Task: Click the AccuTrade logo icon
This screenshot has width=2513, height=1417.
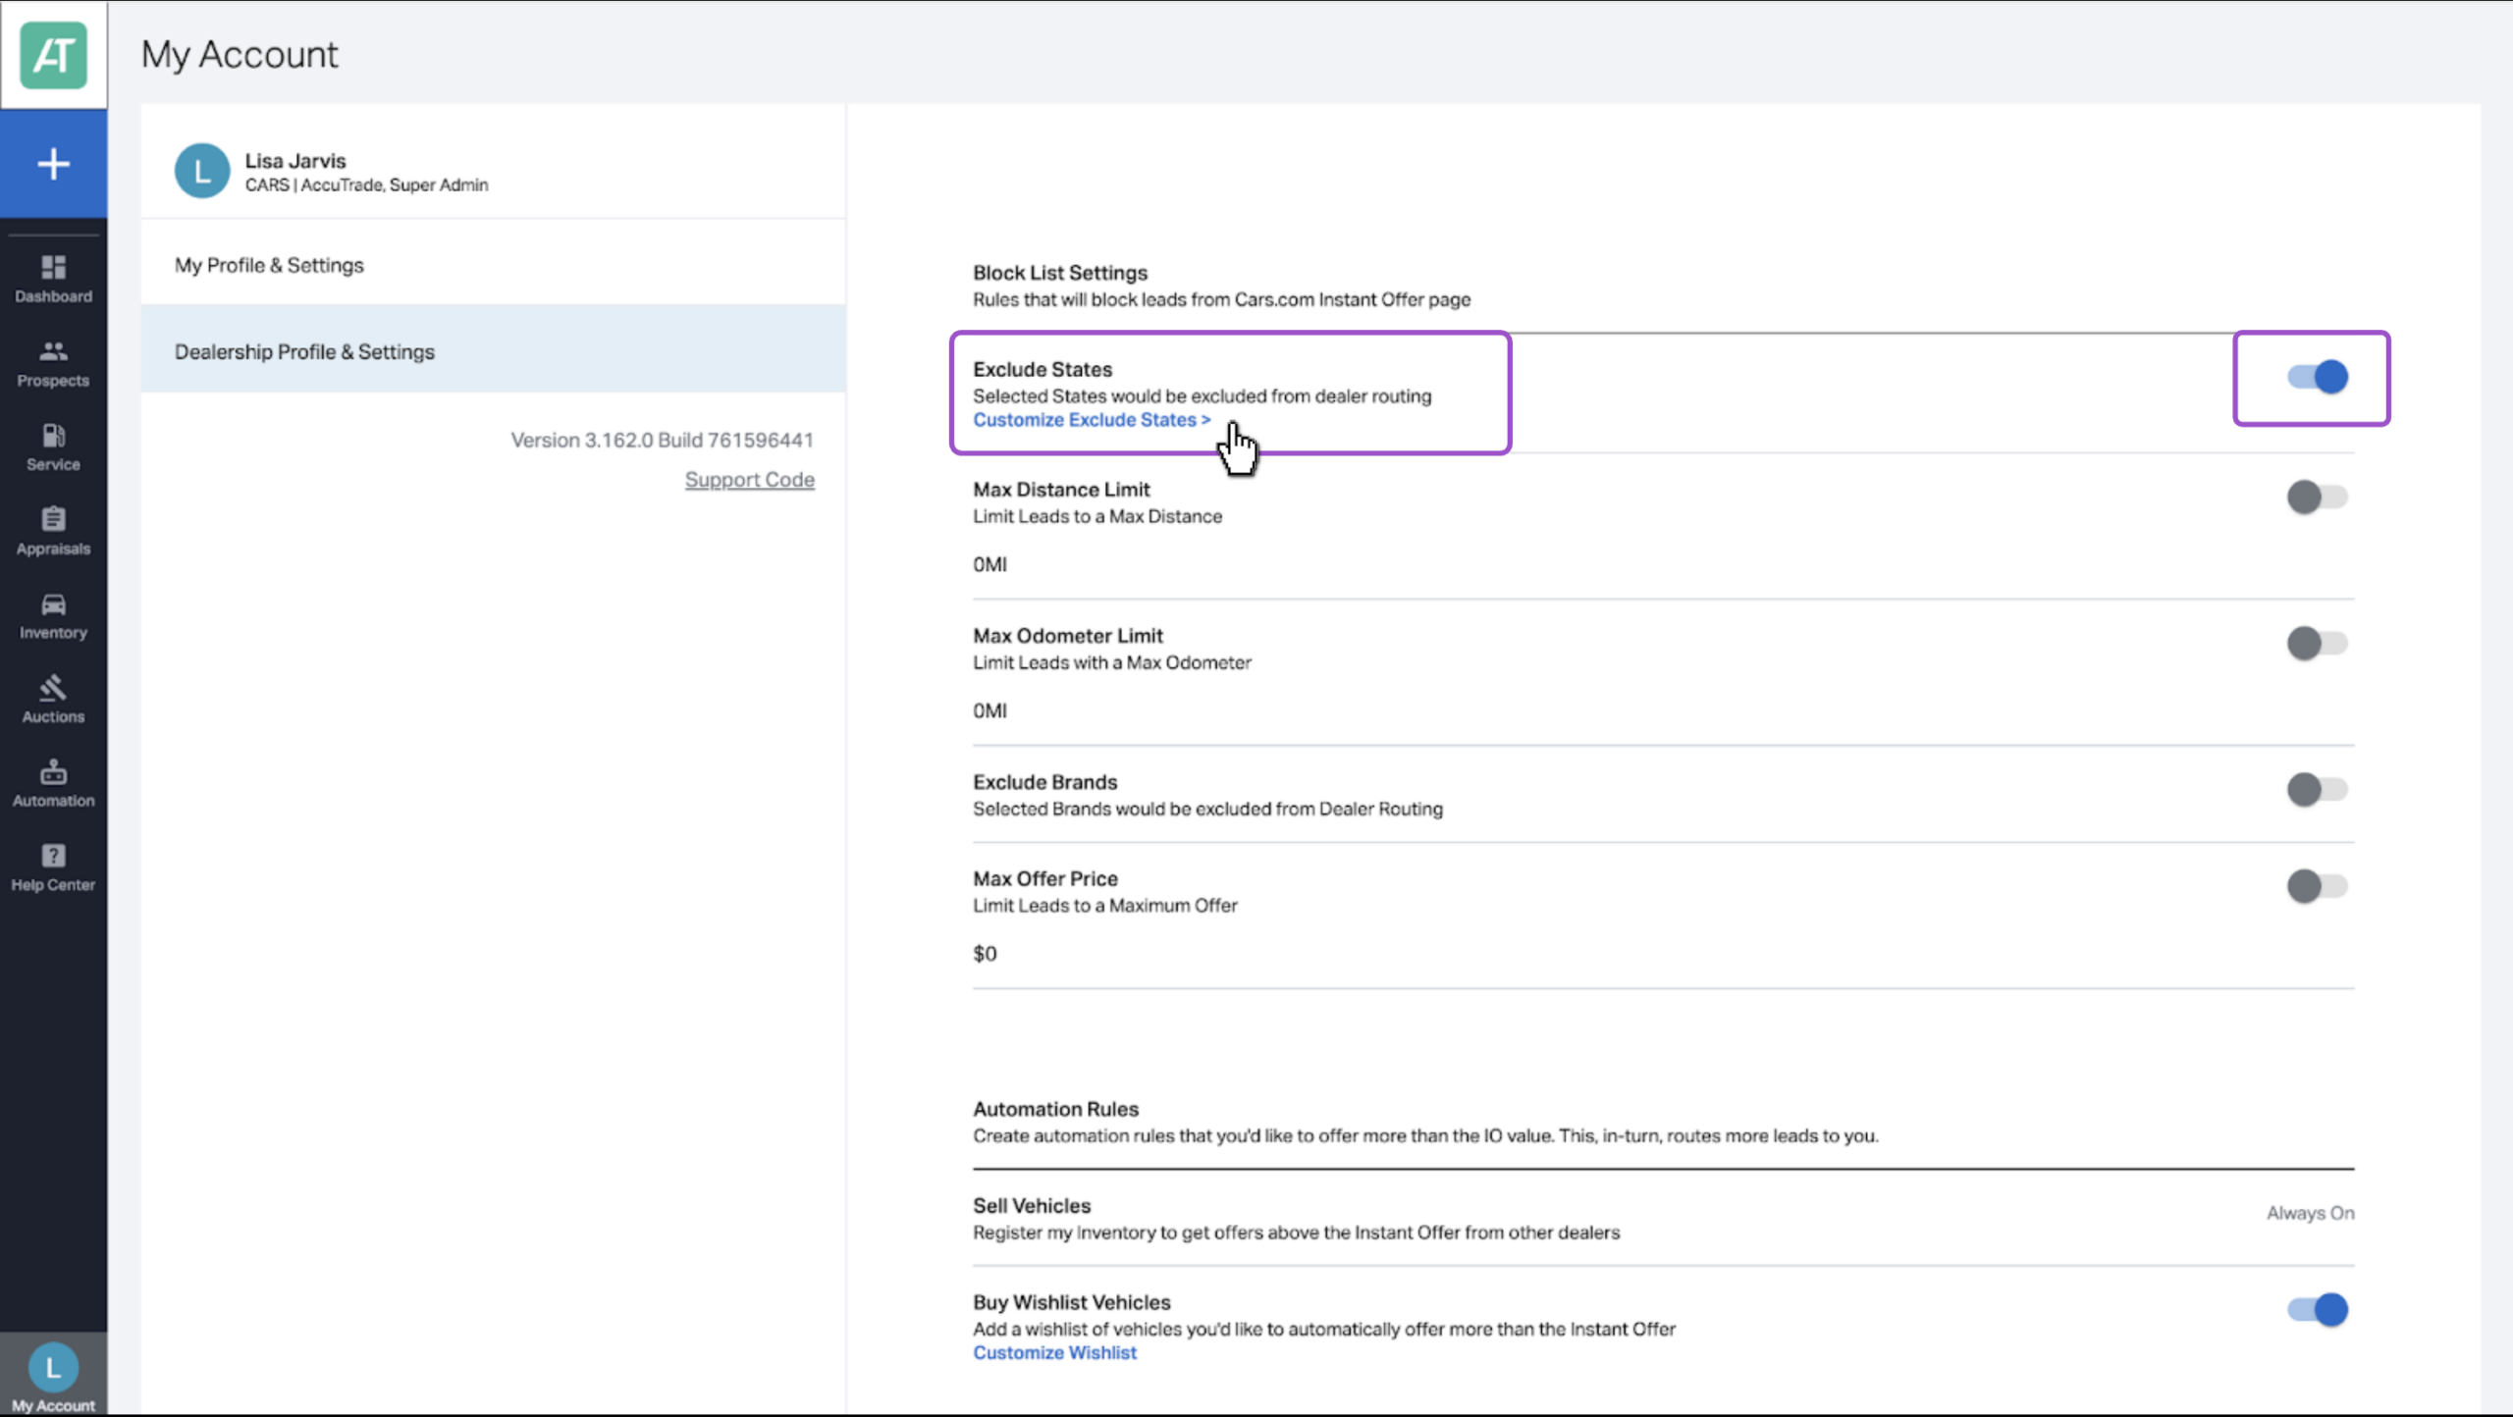Action: [x=53, y=55]
